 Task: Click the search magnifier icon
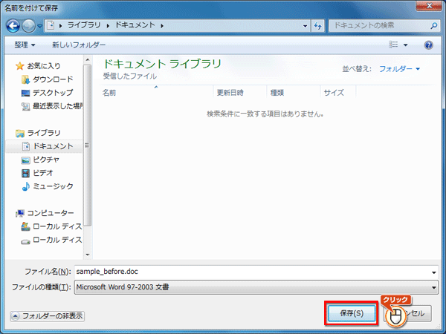[x=434, y=26]
